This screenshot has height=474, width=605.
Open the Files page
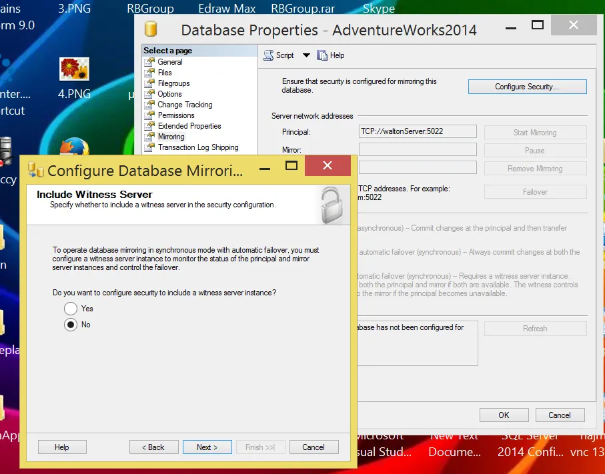[x=165, y=73]
